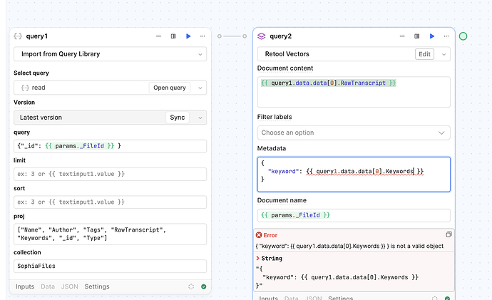Click the collection field SophiaFiles
Screen dimensions: 492x300
click(x=110, y=266)
